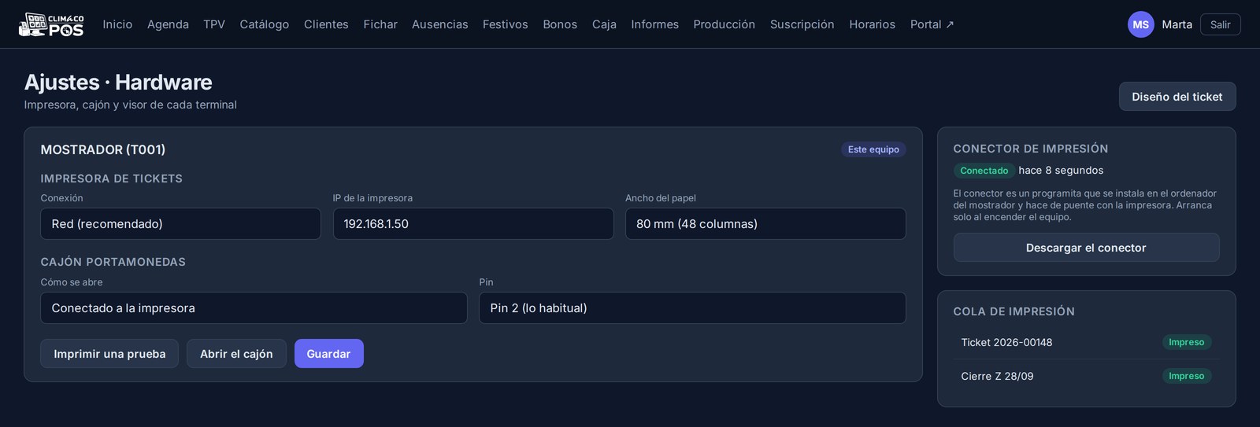The image size is (1260, 427).
Task: Open the Catálogo menu item
Action: pyautogui.click(x=265, y=24)
